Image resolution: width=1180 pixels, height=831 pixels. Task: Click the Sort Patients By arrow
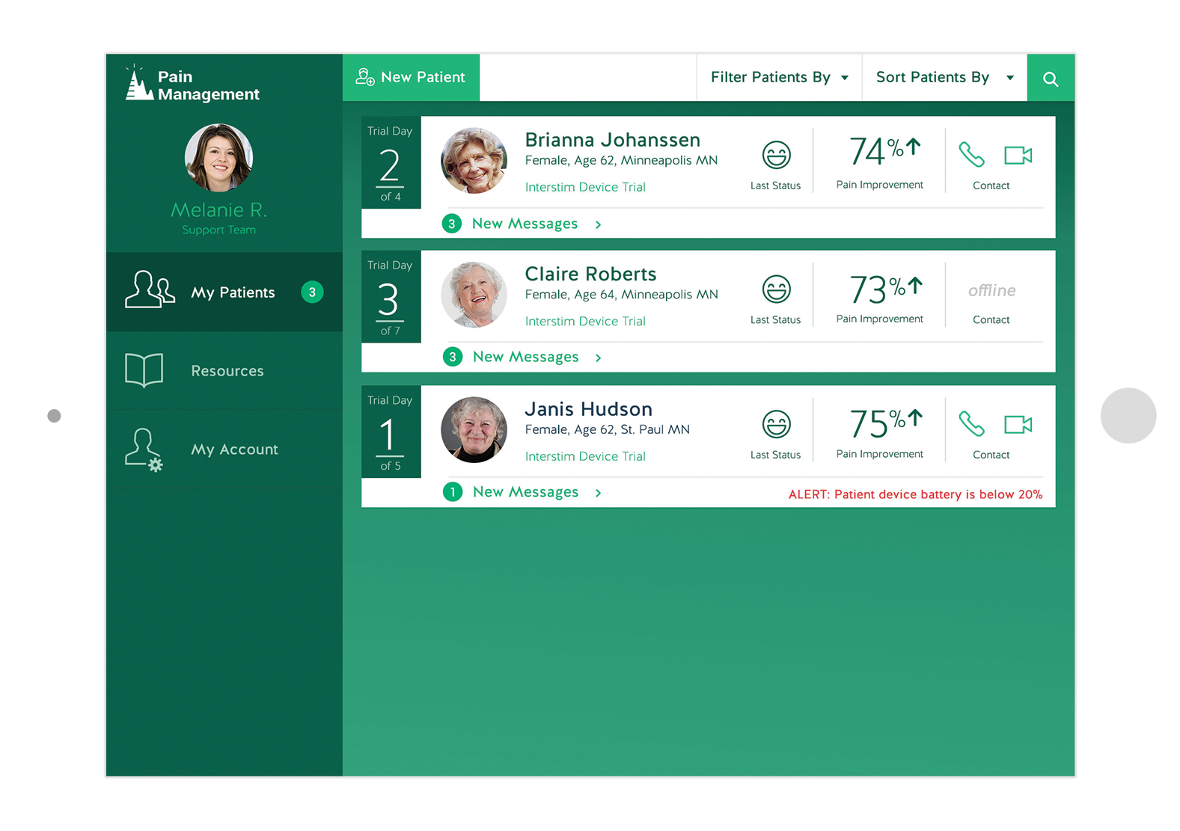(x=1010, y=78)
